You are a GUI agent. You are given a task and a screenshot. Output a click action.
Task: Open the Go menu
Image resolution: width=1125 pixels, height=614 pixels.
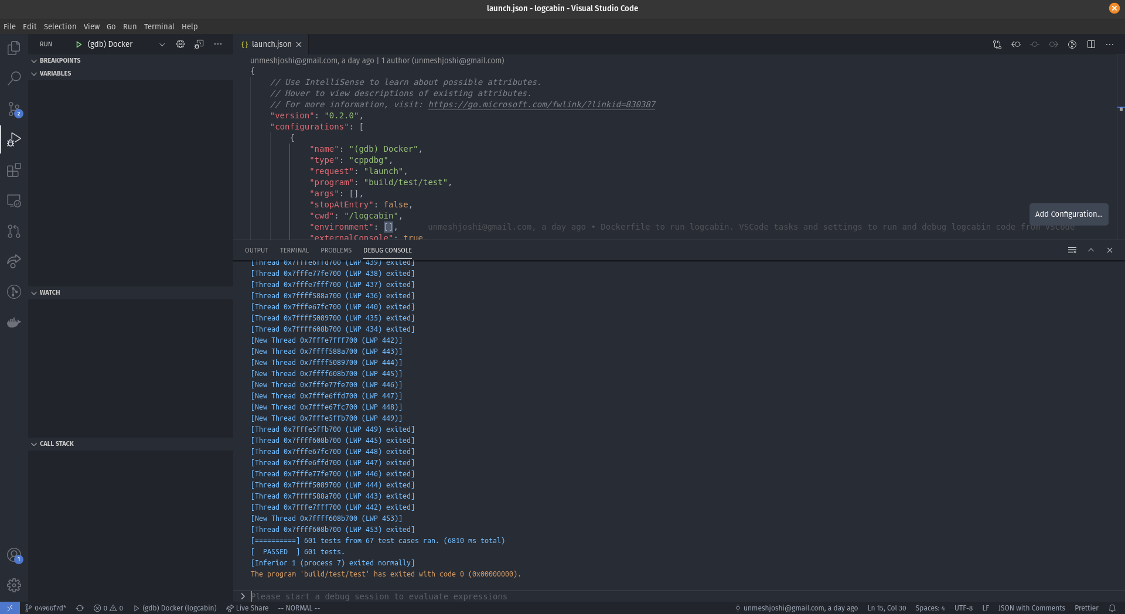click(x=111, y=26)
